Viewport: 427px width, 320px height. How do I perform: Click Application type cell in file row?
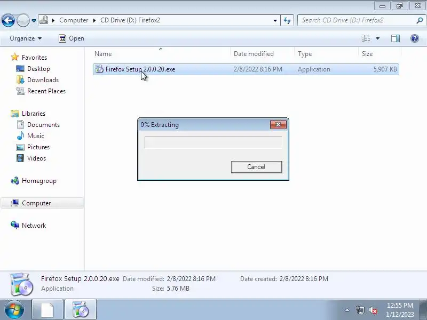click(314, 69)
